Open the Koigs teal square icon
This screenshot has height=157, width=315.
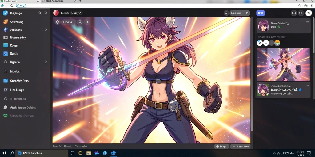coord(6,45)
